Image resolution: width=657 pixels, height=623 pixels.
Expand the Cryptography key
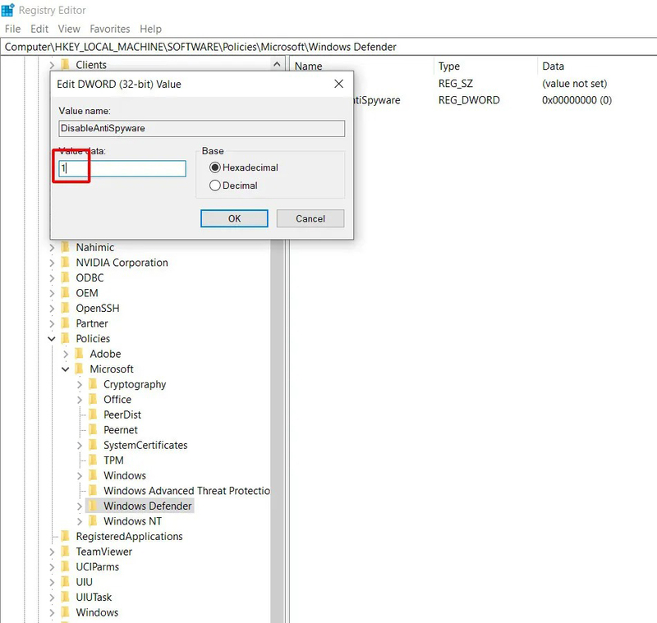[79, 385]
